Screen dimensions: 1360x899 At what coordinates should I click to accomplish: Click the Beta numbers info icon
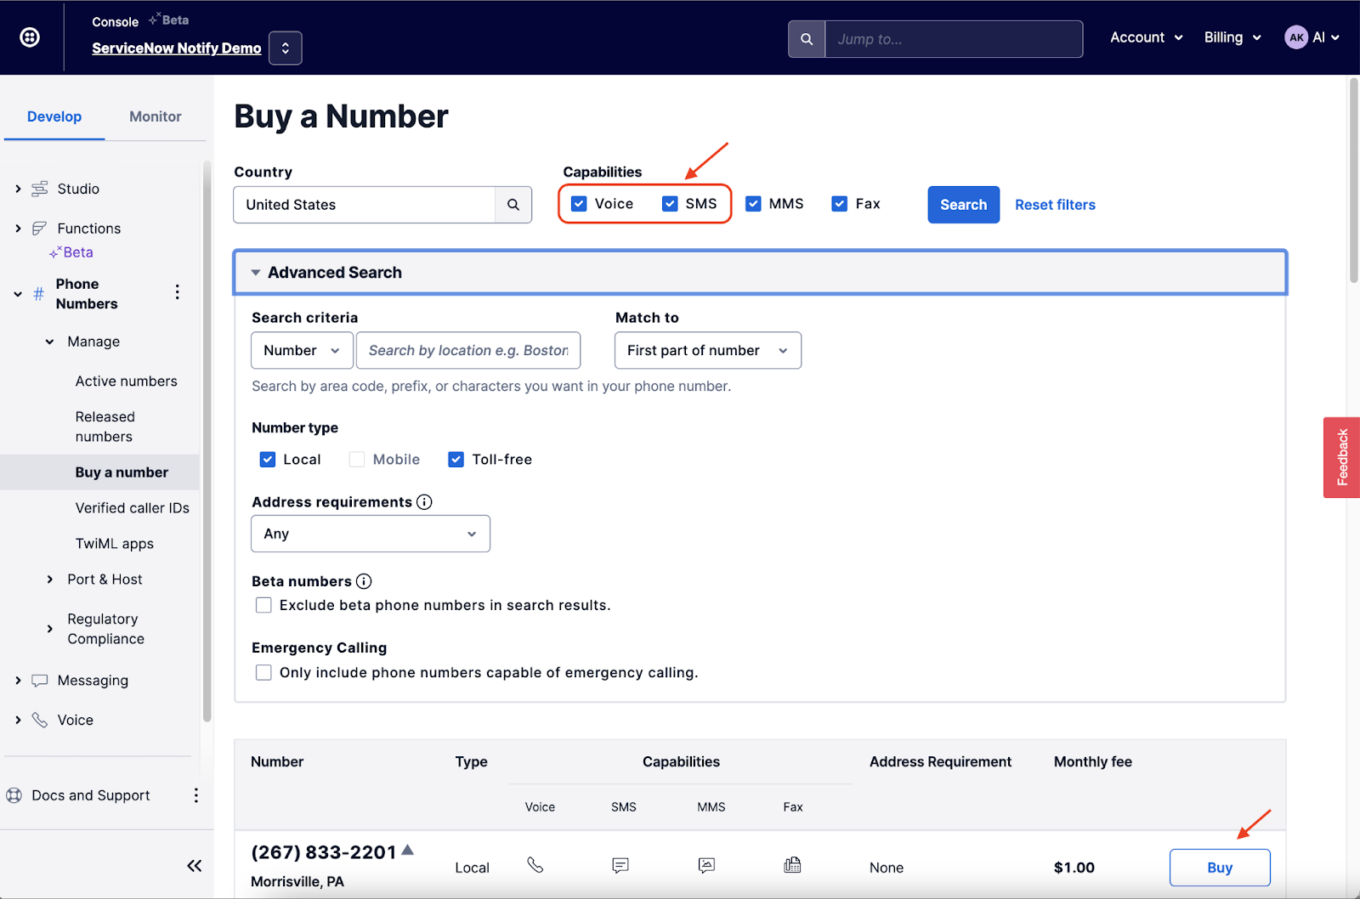364,581
